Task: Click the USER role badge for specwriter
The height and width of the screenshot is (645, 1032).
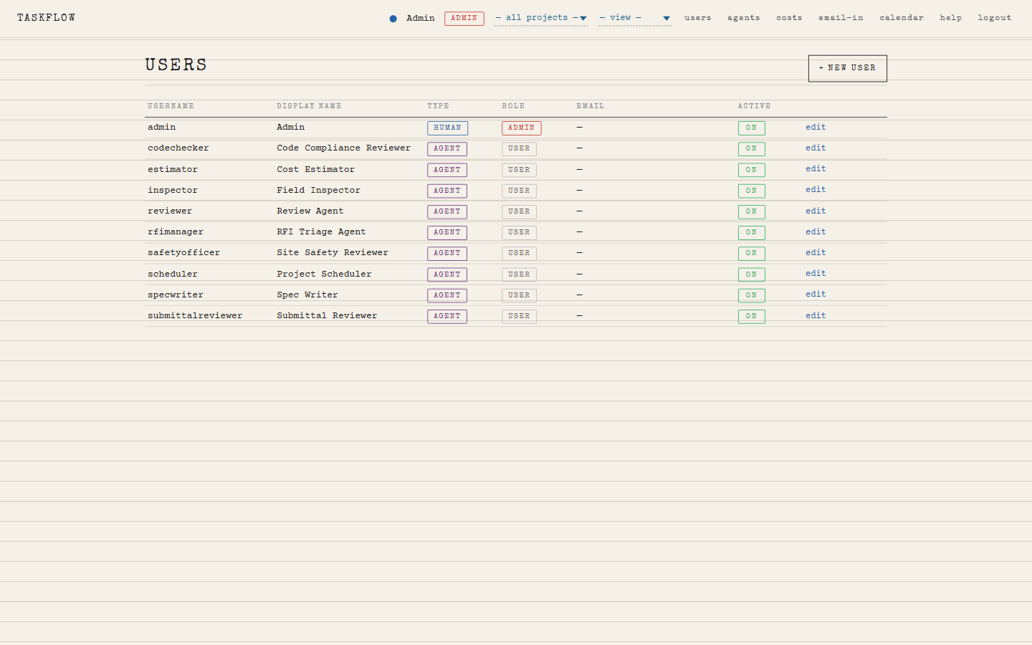Action: point(519,295)
